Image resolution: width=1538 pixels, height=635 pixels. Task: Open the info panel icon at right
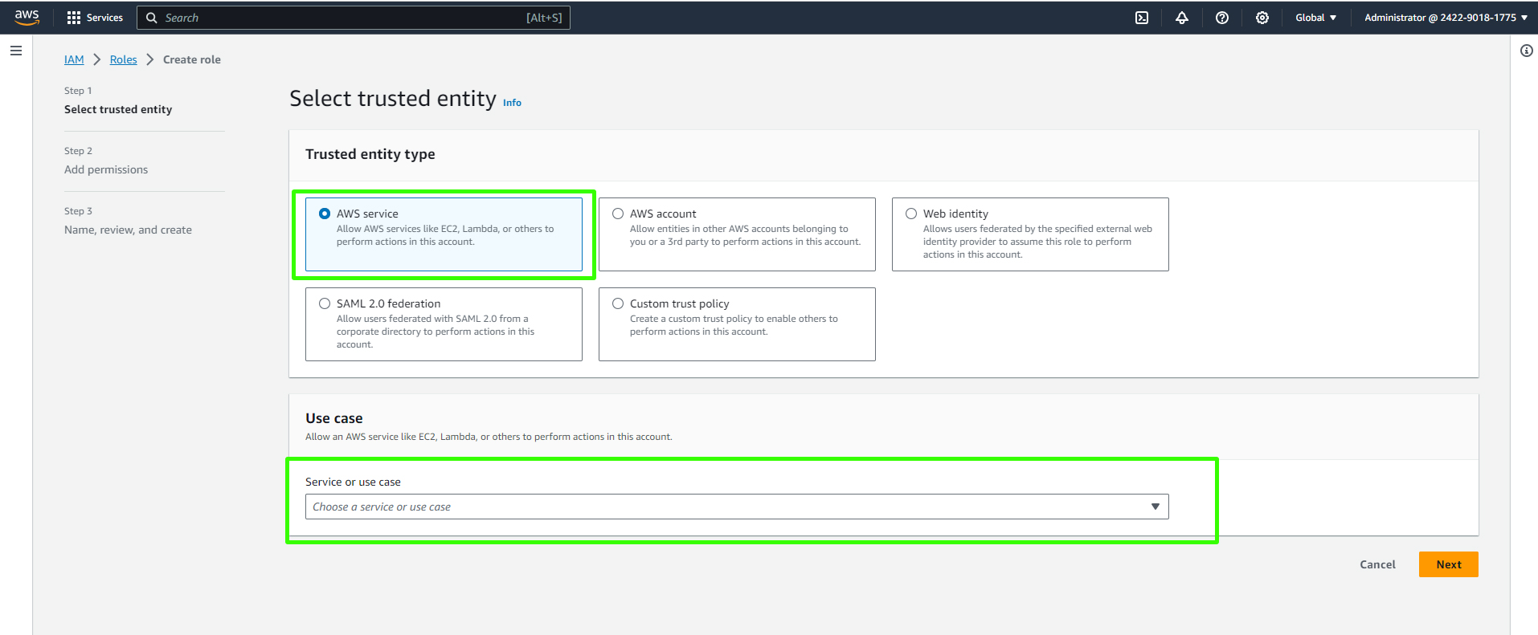pos(1526,51)
